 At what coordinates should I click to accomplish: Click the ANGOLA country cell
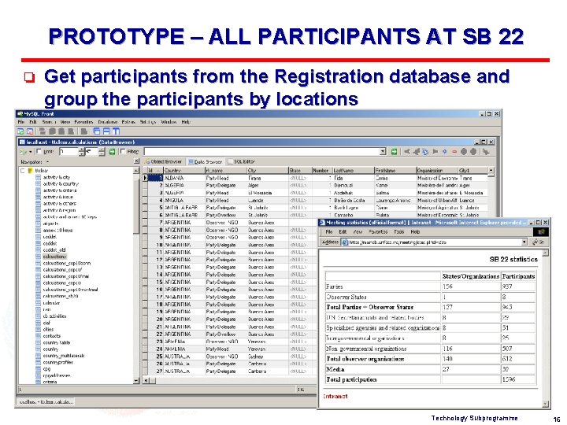pos(184,200)
